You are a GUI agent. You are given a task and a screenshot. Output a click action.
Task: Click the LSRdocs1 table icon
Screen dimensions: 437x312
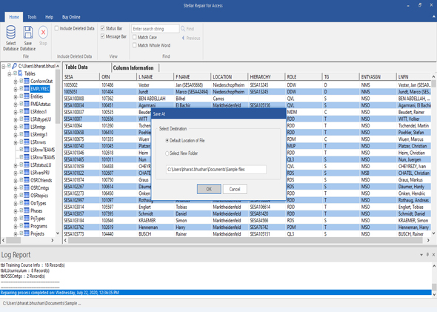click(27, 111)
